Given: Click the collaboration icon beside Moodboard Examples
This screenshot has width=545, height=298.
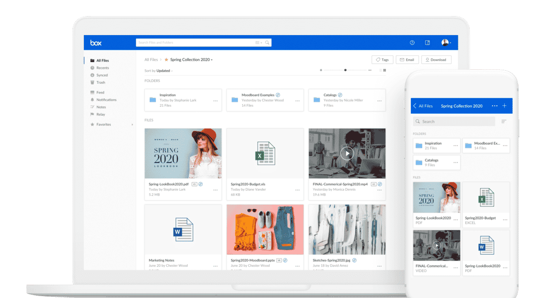Looking at the screenshot, I should tap(278, 95).
